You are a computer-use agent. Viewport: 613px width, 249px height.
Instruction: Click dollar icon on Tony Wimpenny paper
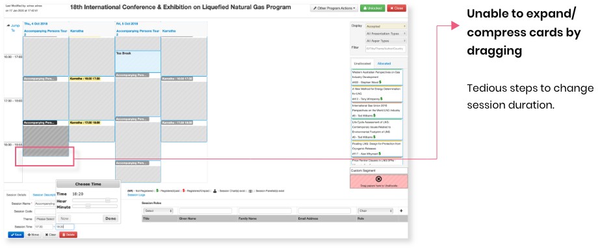(x=381, y=99)
